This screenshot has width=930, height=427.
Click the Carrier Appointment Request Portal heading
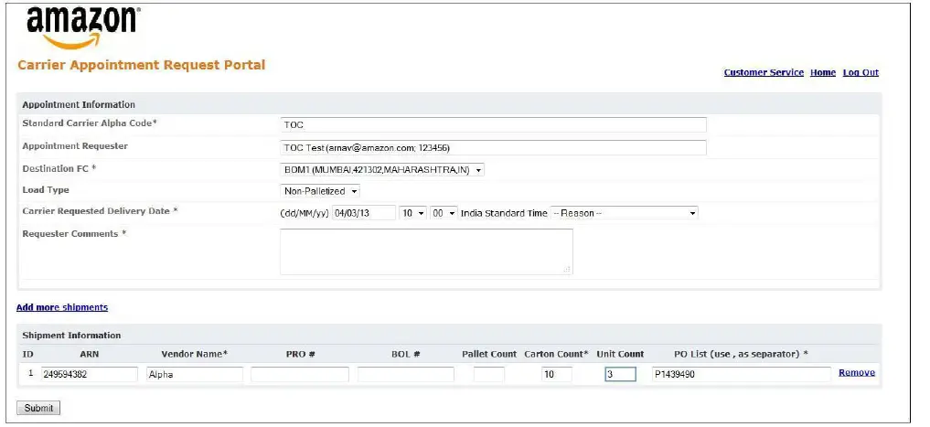[142, 65]
